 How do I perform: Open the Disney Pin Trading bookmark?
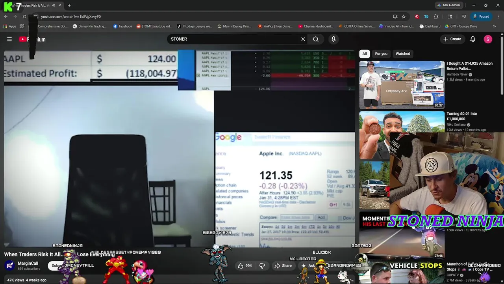pos(89,26)
